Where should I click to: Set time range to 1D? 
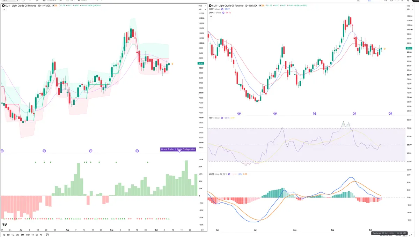(x=3, y=235)
